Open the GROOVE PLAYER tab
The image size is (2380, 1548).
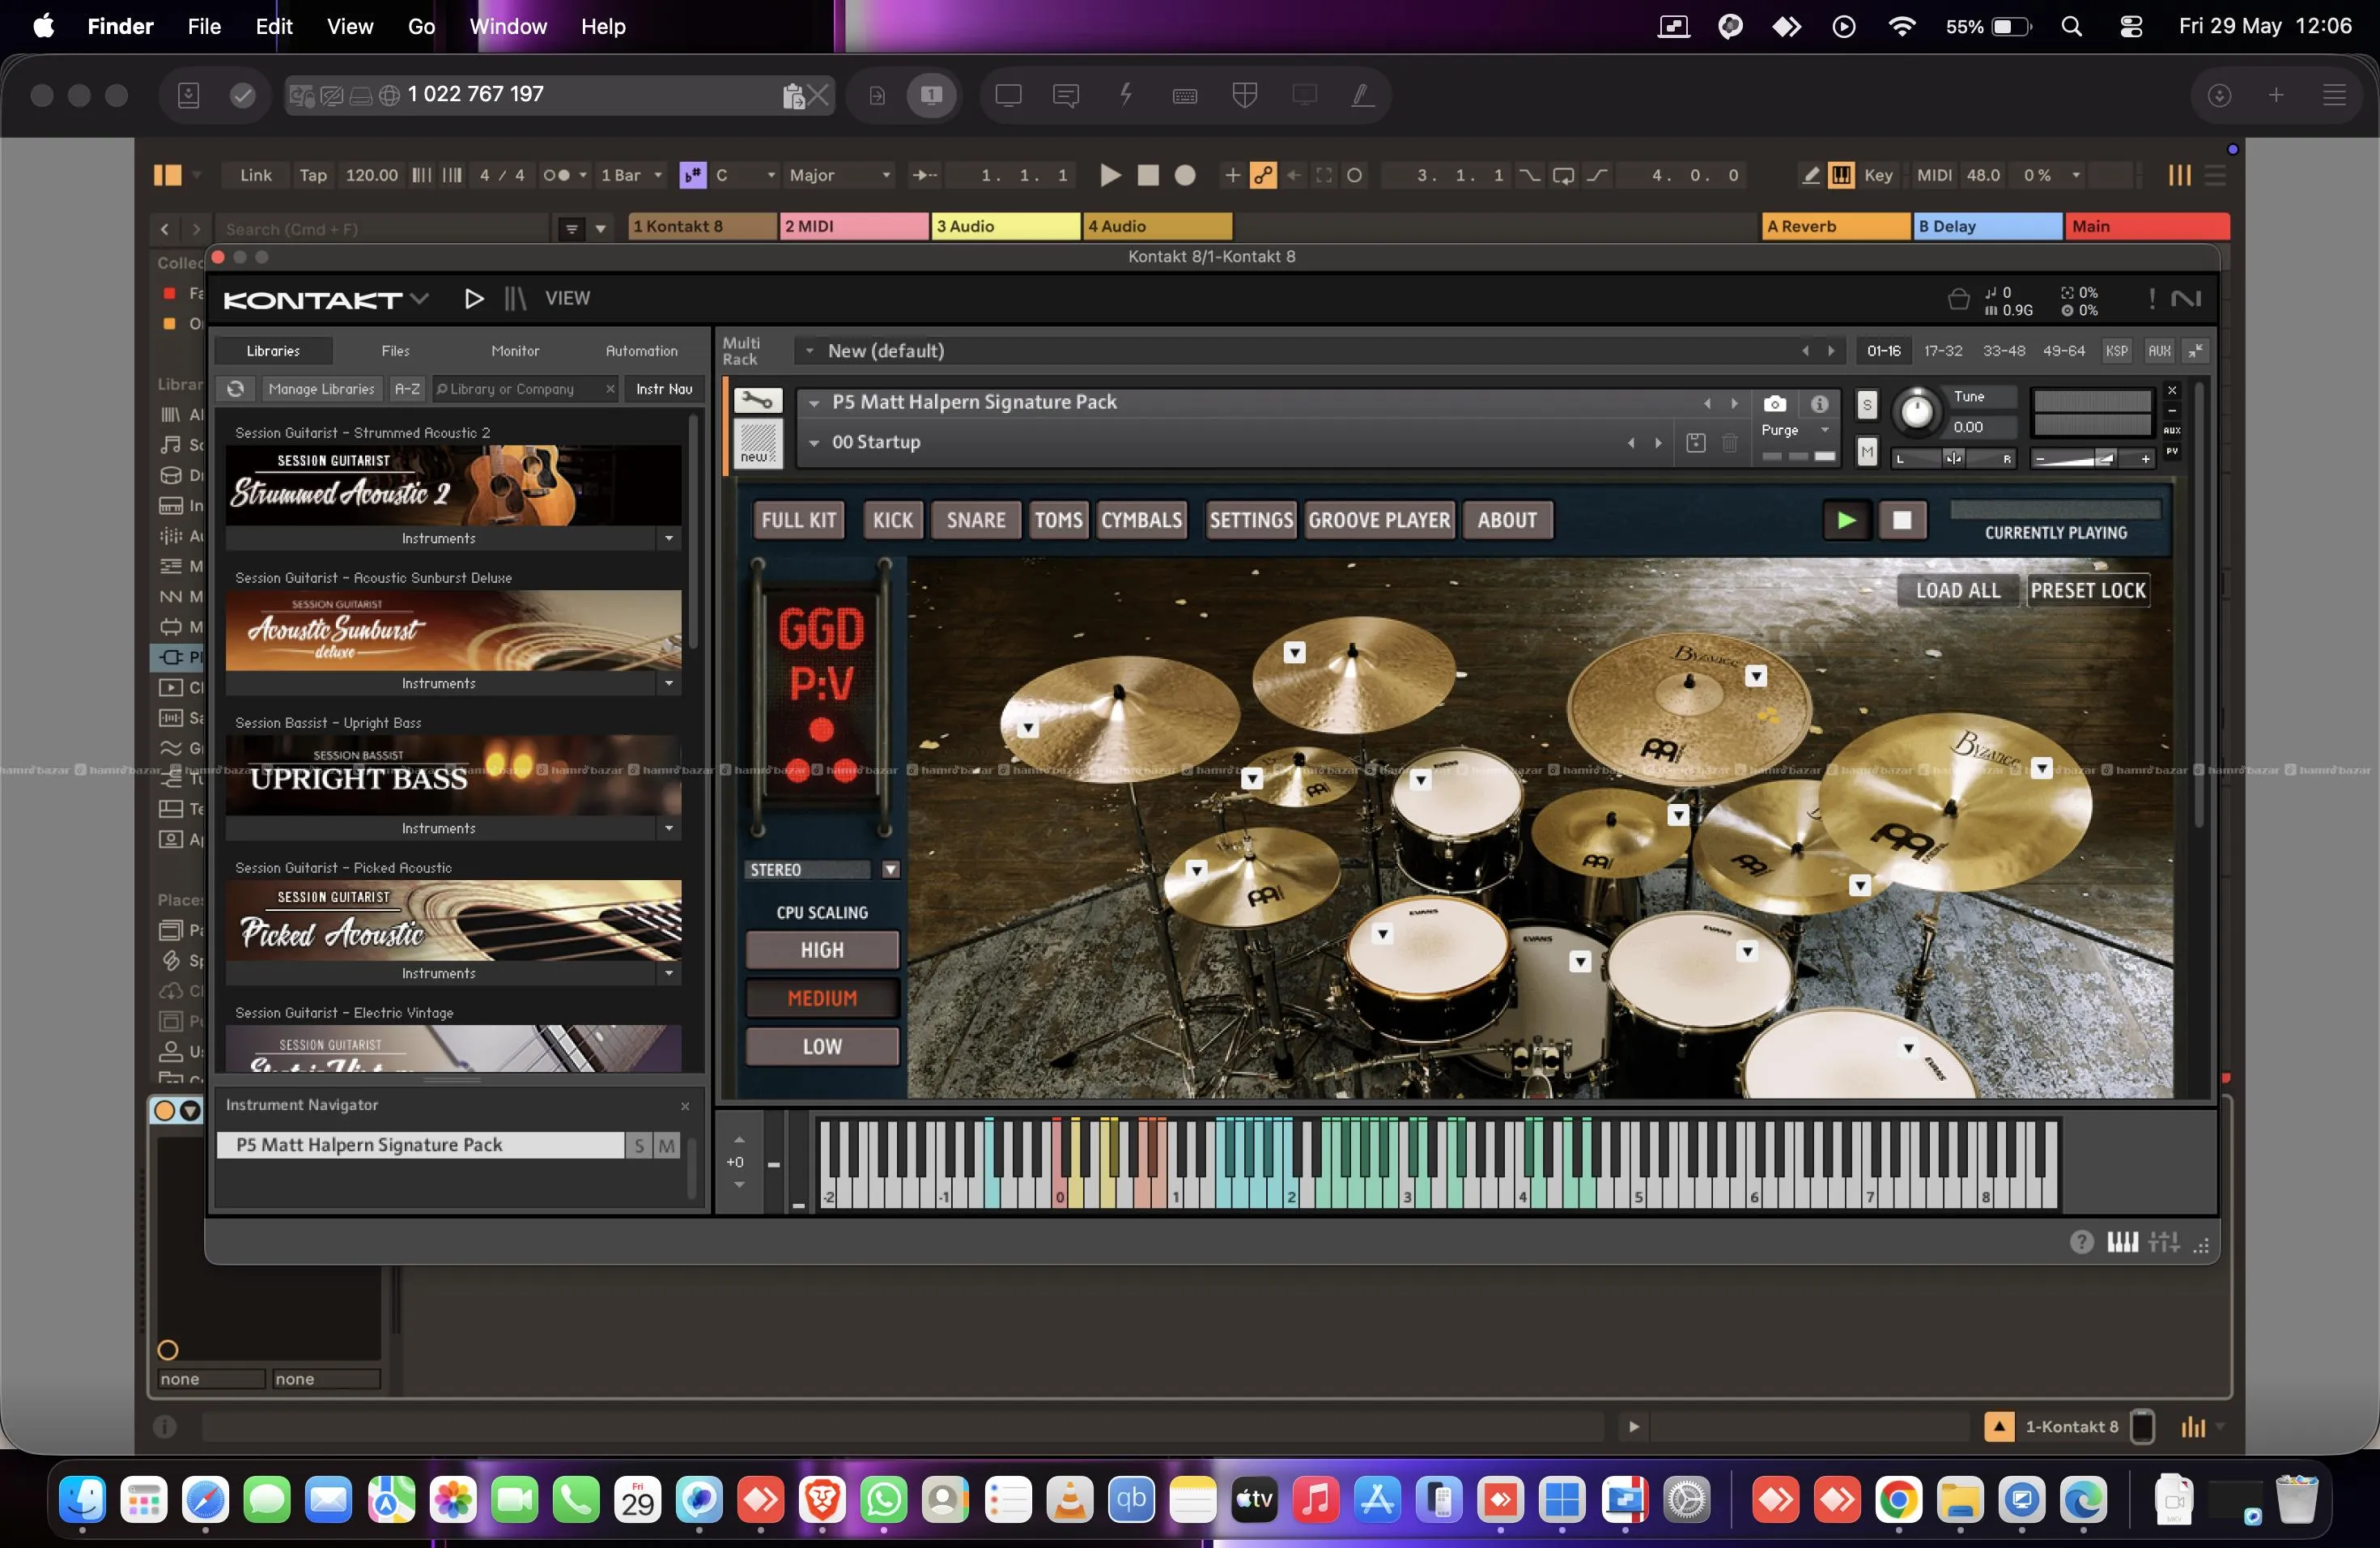click(1379, 520)
